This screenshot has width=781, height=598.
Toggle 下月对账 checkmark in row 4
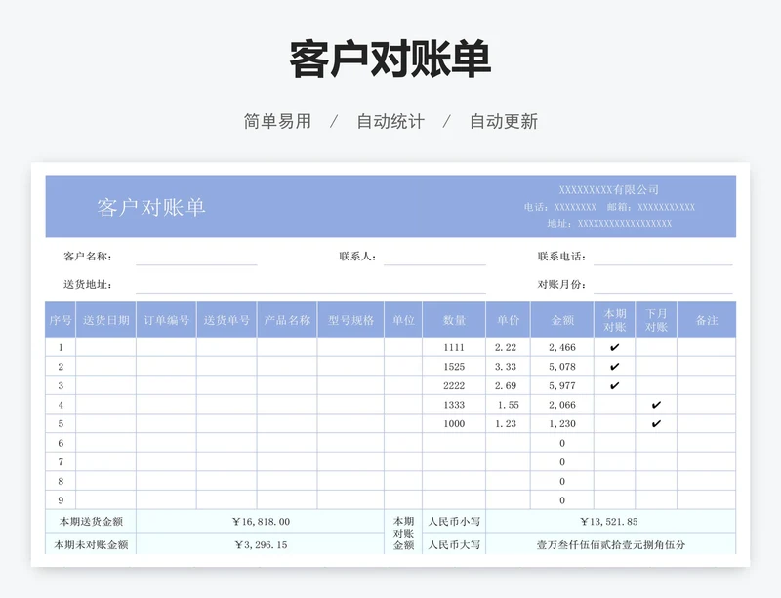(656, 405)
